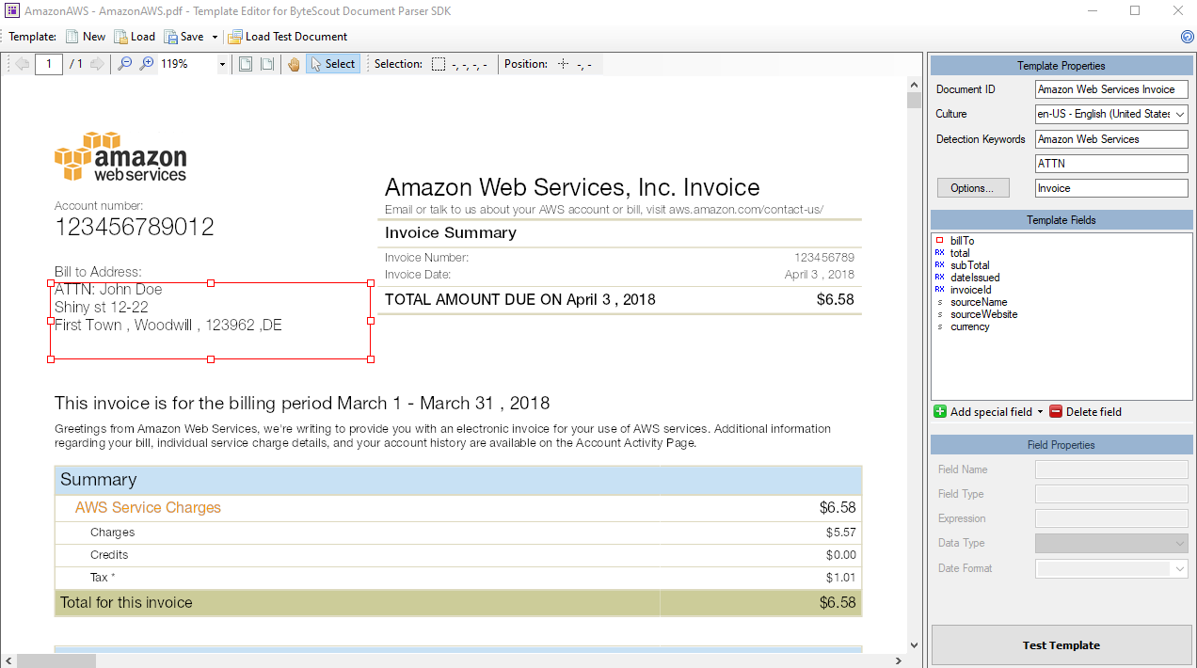The height and width of the screenshot is (668, 1197).
Task: Click the Load template button
Action: (x=135, y=37)
